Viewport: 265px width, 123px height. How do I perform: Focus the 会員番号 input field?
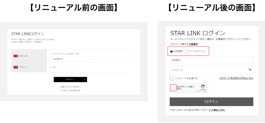click(211, 60)
